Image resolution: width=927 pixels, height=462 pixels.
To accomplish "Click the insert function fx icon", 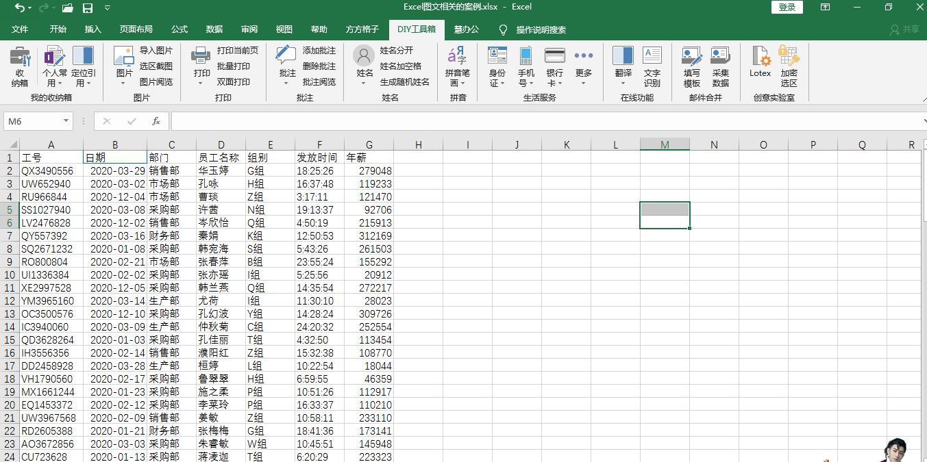I will pos(156,121).
